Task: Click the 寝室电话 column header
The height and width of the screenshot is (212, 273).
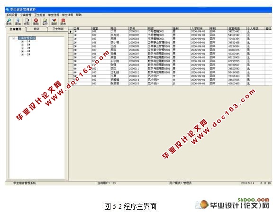Action: tap(237, 28)
